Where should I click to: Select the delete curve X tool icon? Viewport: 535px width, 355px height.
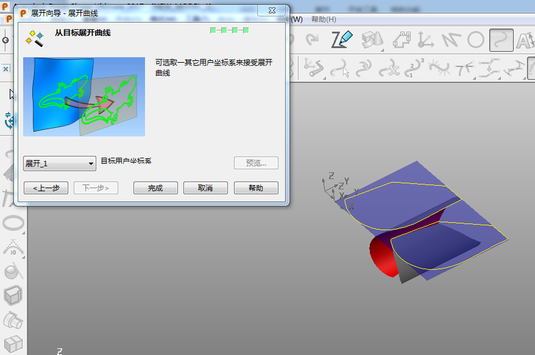click(x=389, y=68)
